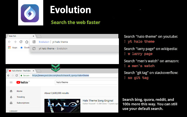Click the 'Search the web faster' tagline
The image size is (187, 117).
[x=76, y=22]
